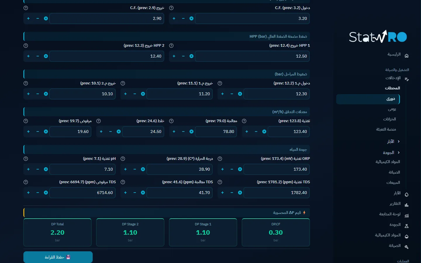Click the الجودة flask icon in sidebar

[x=406, y=226]
